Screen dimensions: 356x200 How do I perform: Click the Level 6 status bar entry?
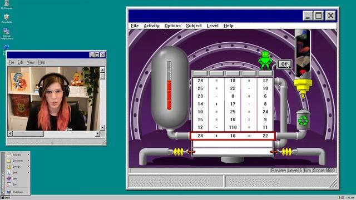click(x=294, y=171)
